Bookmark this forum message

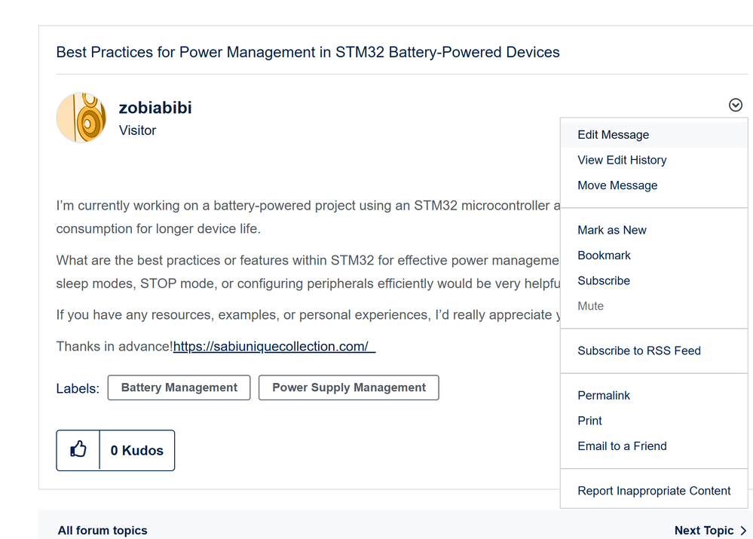(604, 256)
